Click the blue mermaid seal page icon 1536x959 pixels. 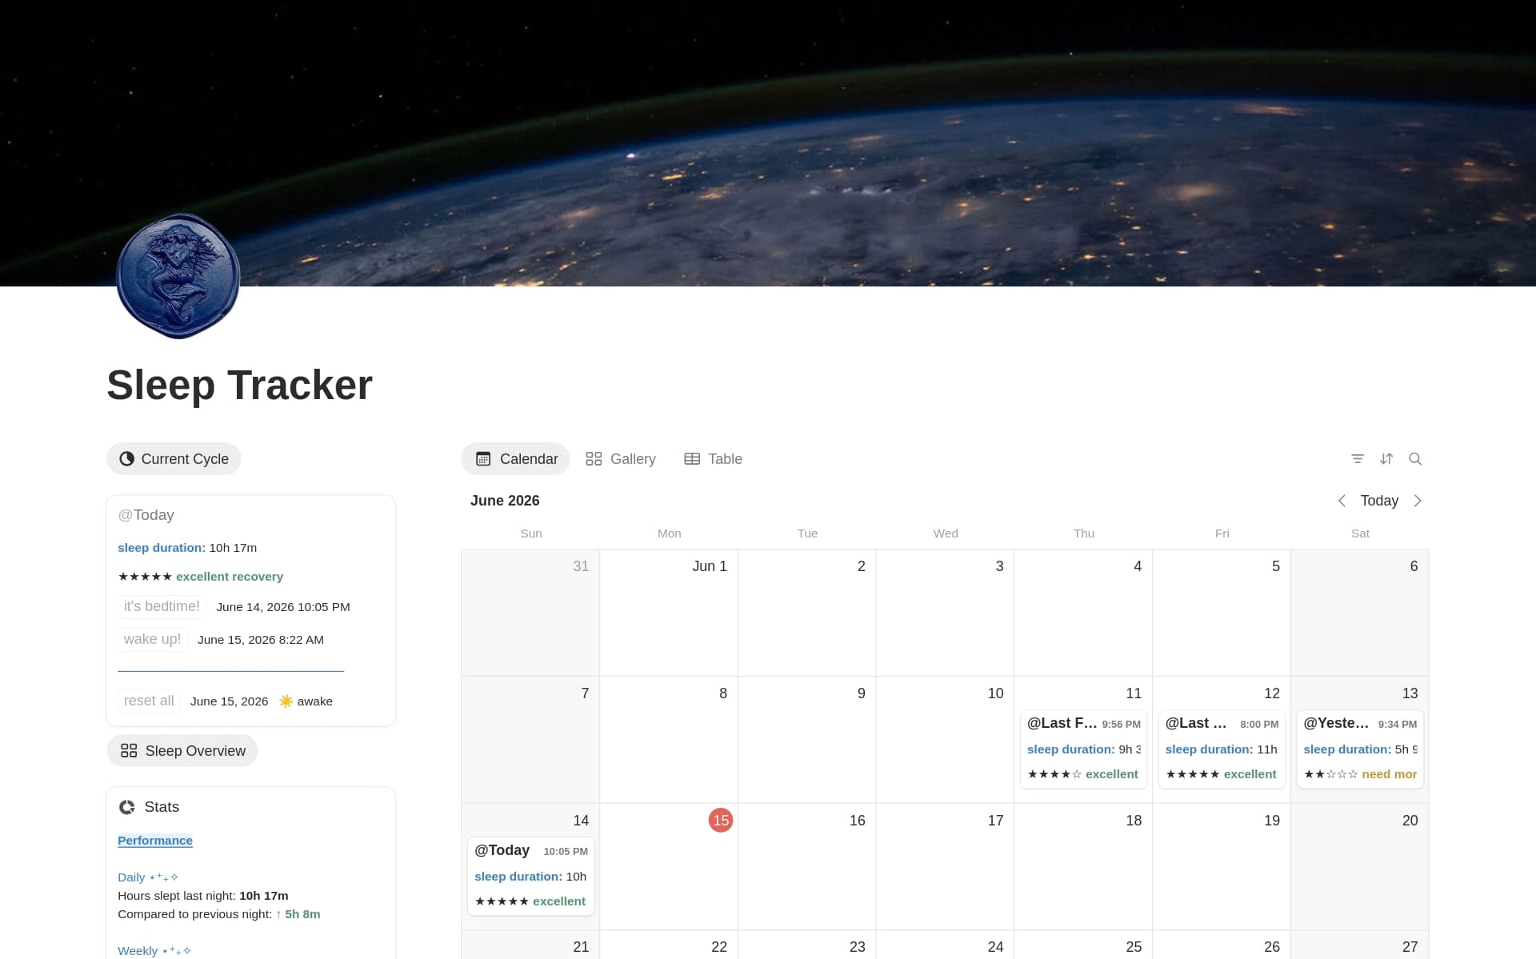click(178, 277)
